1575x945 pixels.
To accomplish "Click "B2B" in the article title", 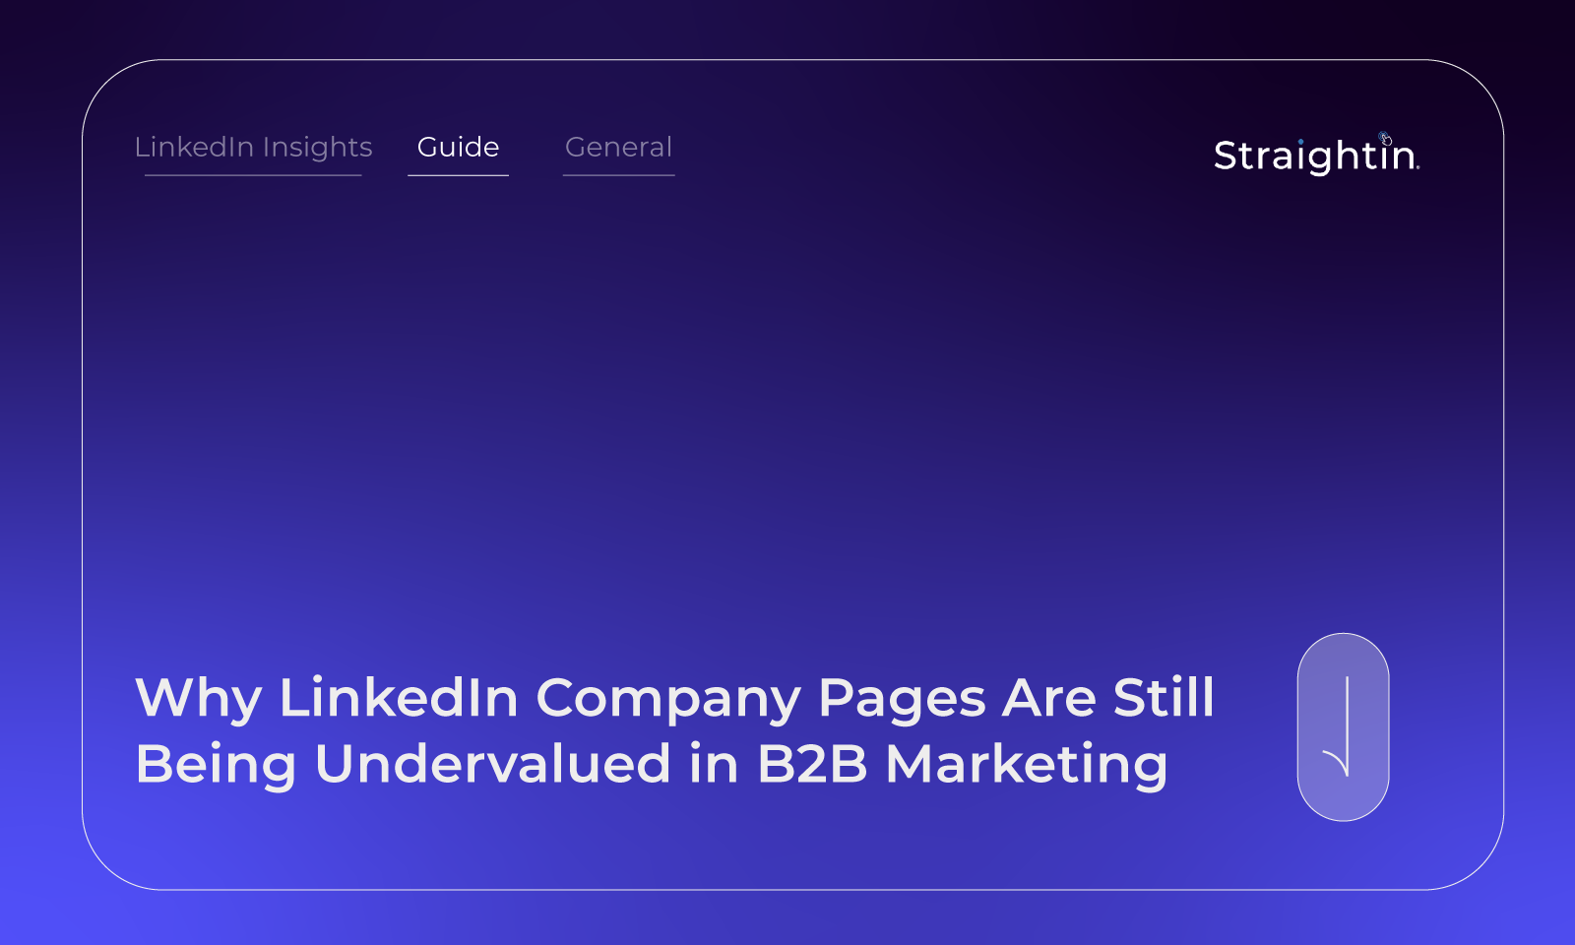I will tap(812, 765).
